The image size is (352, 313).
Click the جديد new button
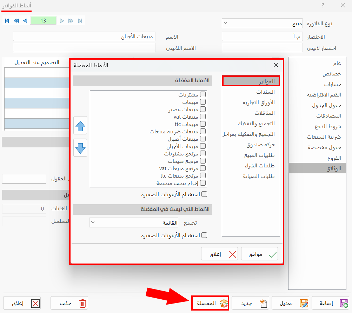pos(250,303)
